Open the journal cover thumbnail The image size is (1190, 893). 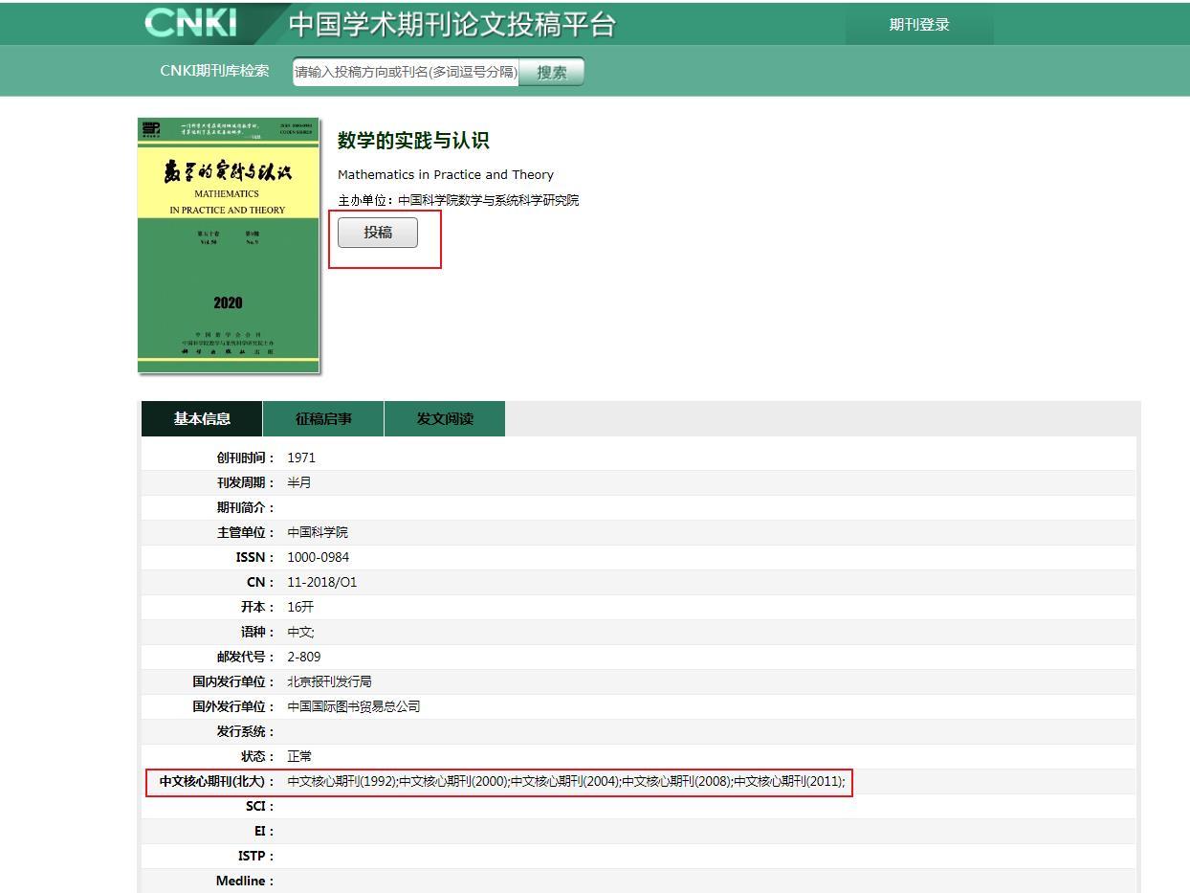(229, 245)
